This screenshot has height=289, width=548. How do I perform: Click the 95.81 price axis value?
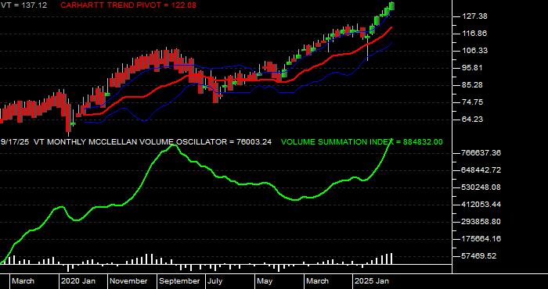(472, 68)
